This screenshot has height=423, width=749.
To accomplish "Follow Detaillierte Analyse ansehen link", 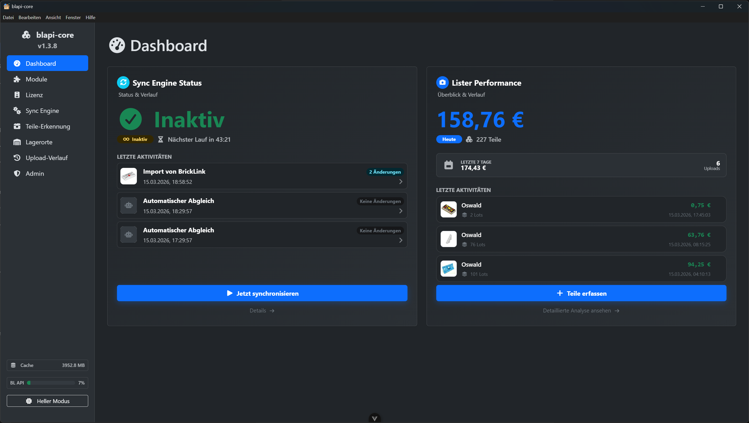I will [x=581, y=310].
